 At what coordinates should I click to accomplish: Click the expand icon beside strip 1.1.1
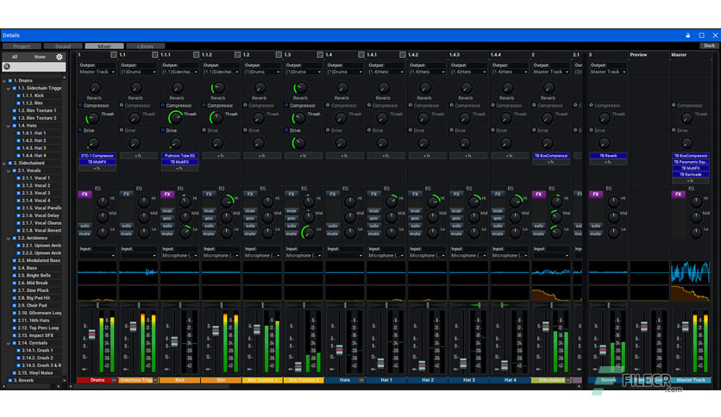196,54
